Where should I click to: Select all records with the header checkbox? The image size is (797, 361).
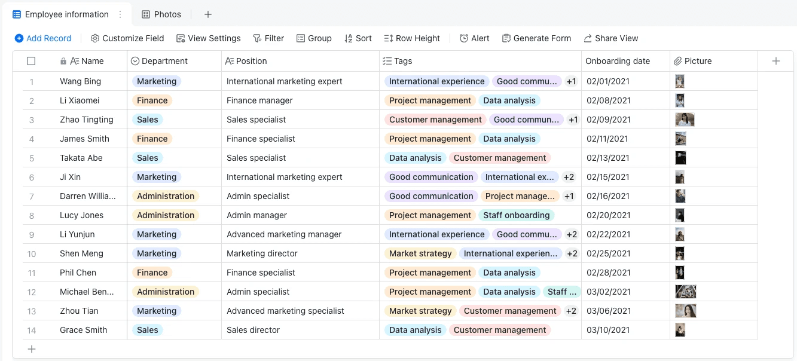point(31,60)
